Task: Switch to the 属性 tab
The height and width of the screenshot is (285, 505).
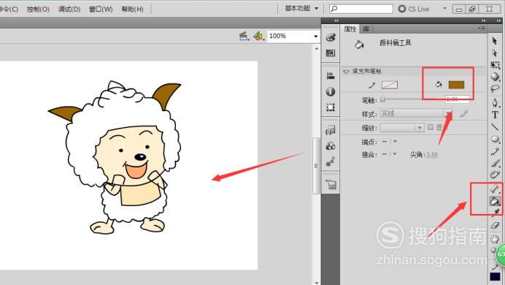Action: coord(350,29)
